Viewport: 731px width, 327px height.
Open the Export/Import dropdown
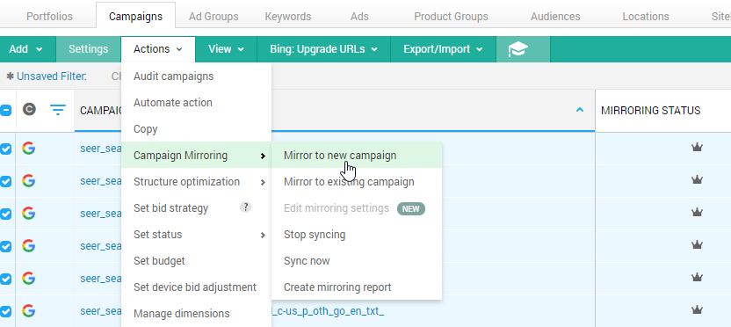pos(443,49)
